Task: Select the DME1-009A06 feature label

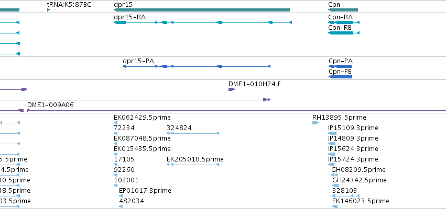Action: (x=50, y=105)
